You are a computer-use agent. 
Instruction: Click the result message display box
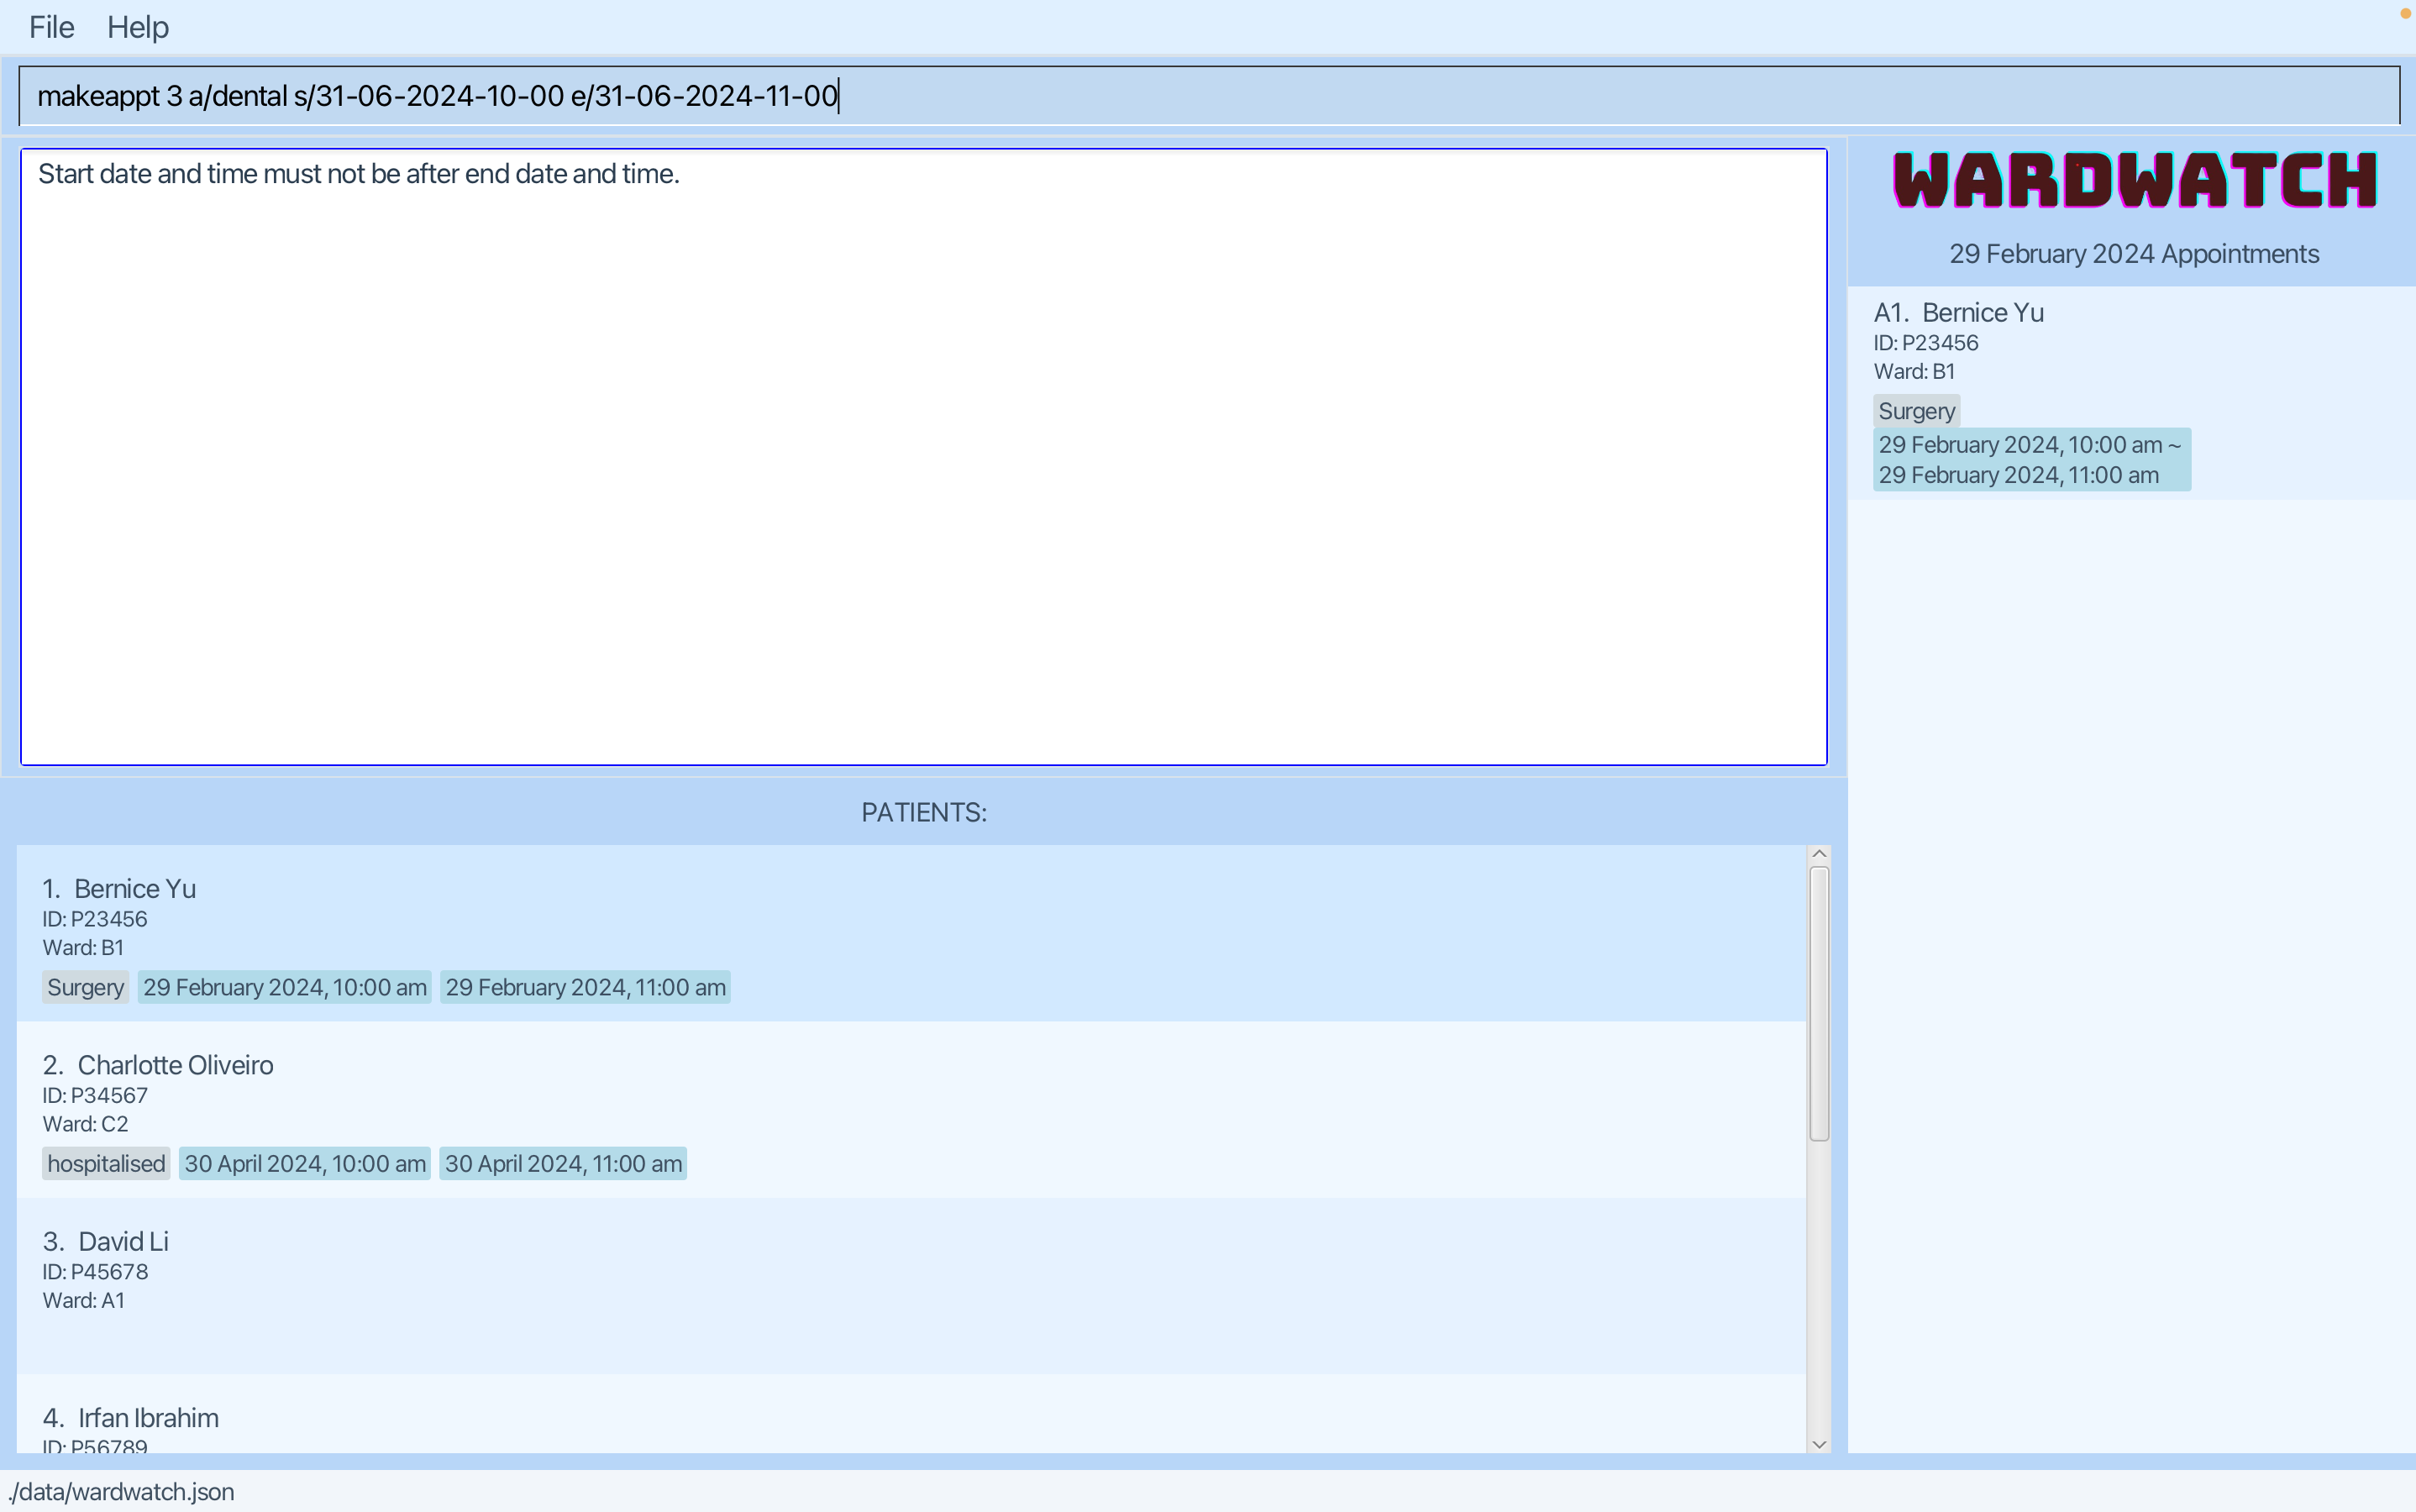click(923, 457)
